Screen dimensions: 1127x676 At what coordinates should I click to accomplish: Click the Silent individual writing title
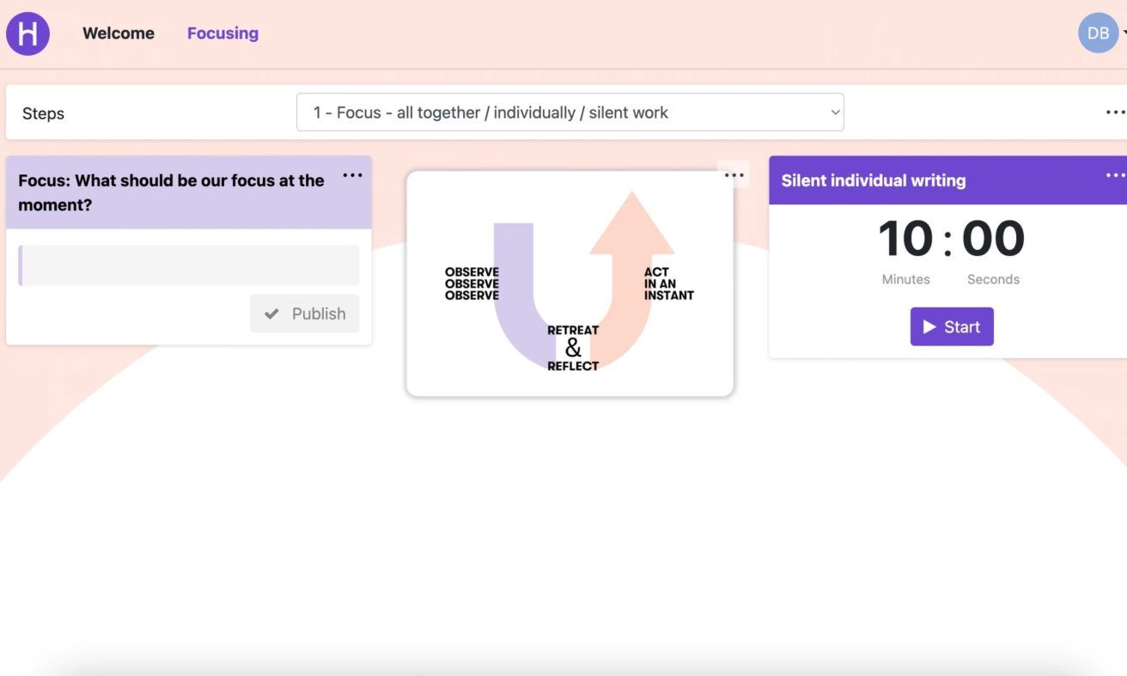[x=874, y=180]
